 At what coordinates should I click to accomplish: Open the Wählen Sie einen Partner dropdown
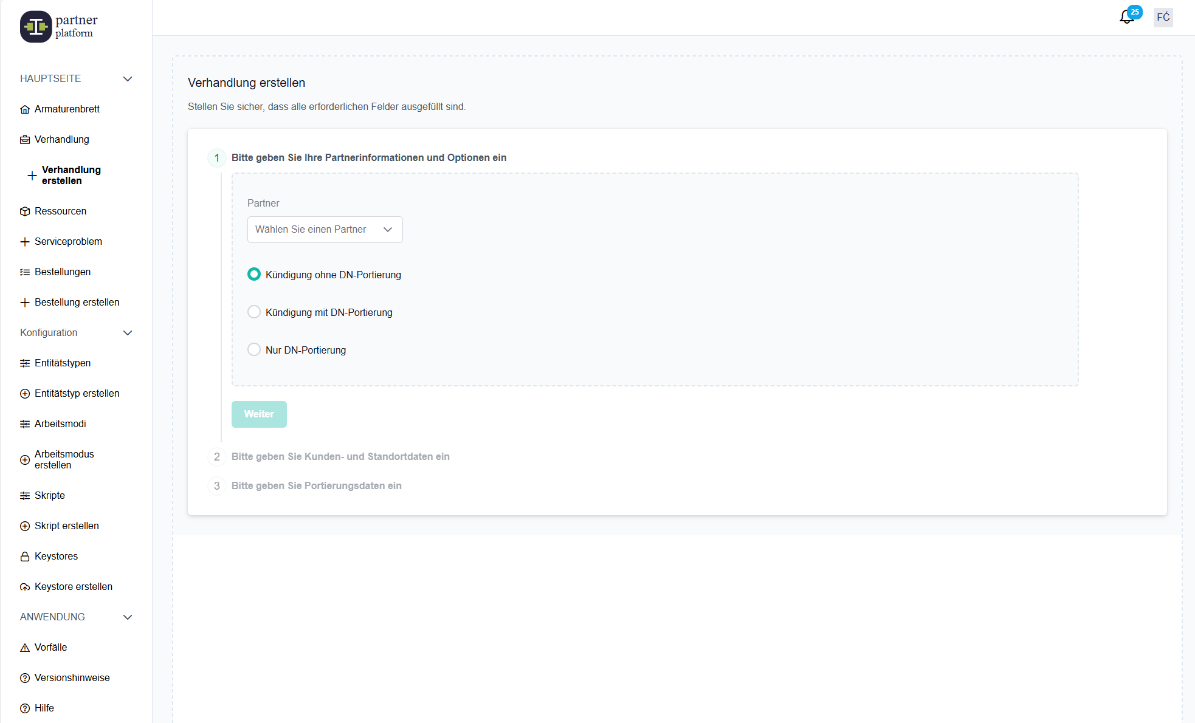pos(325,230)
